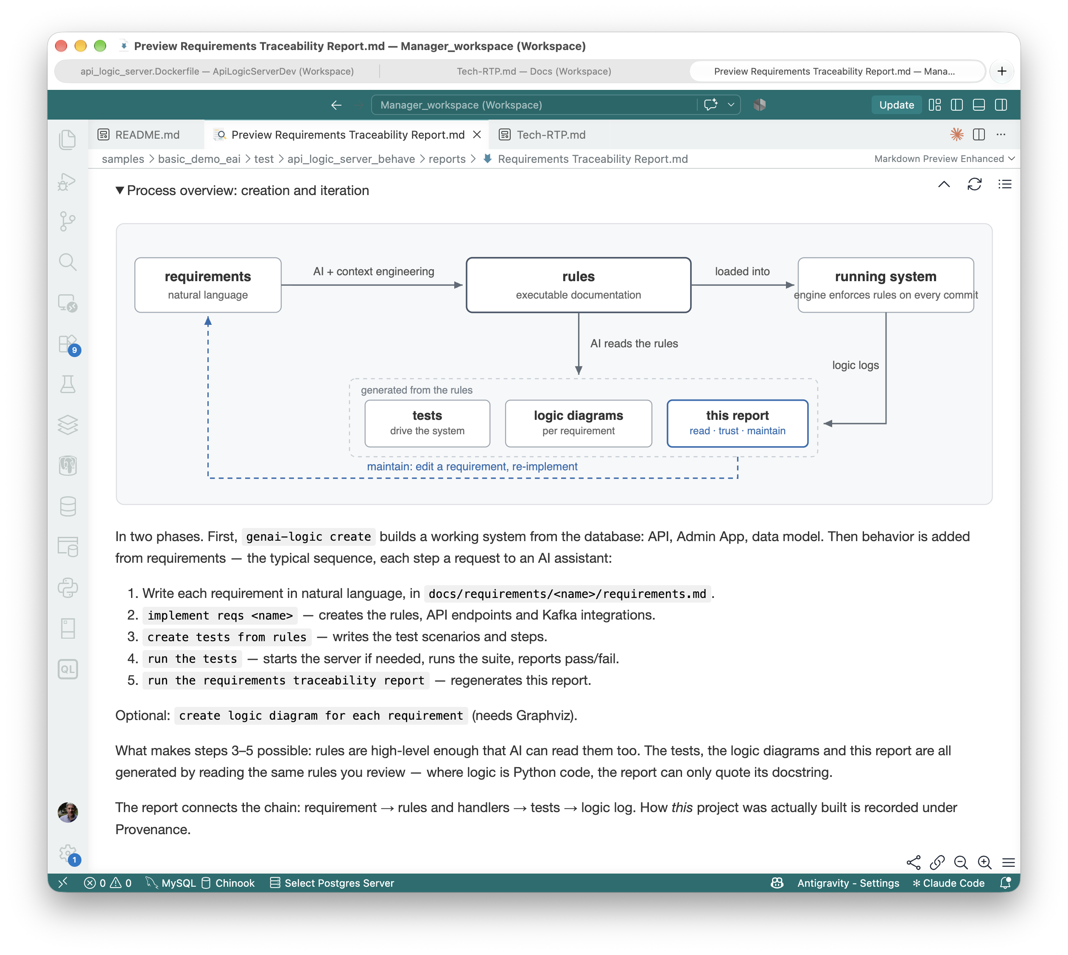Collapse Process overview section triangle
The height and width of the screenshot is (955, 1068).
120,190
